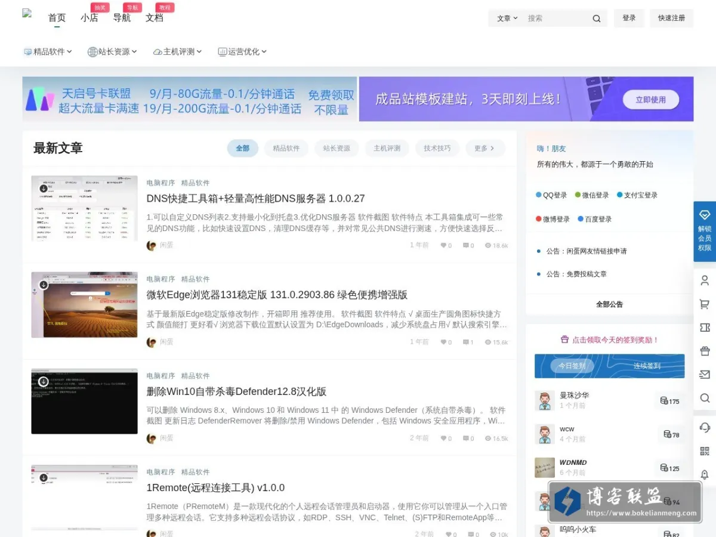This screenshot has width=716, height=537.
Task: Click the gift box icon in right sidebar
Action: (705, 351)
